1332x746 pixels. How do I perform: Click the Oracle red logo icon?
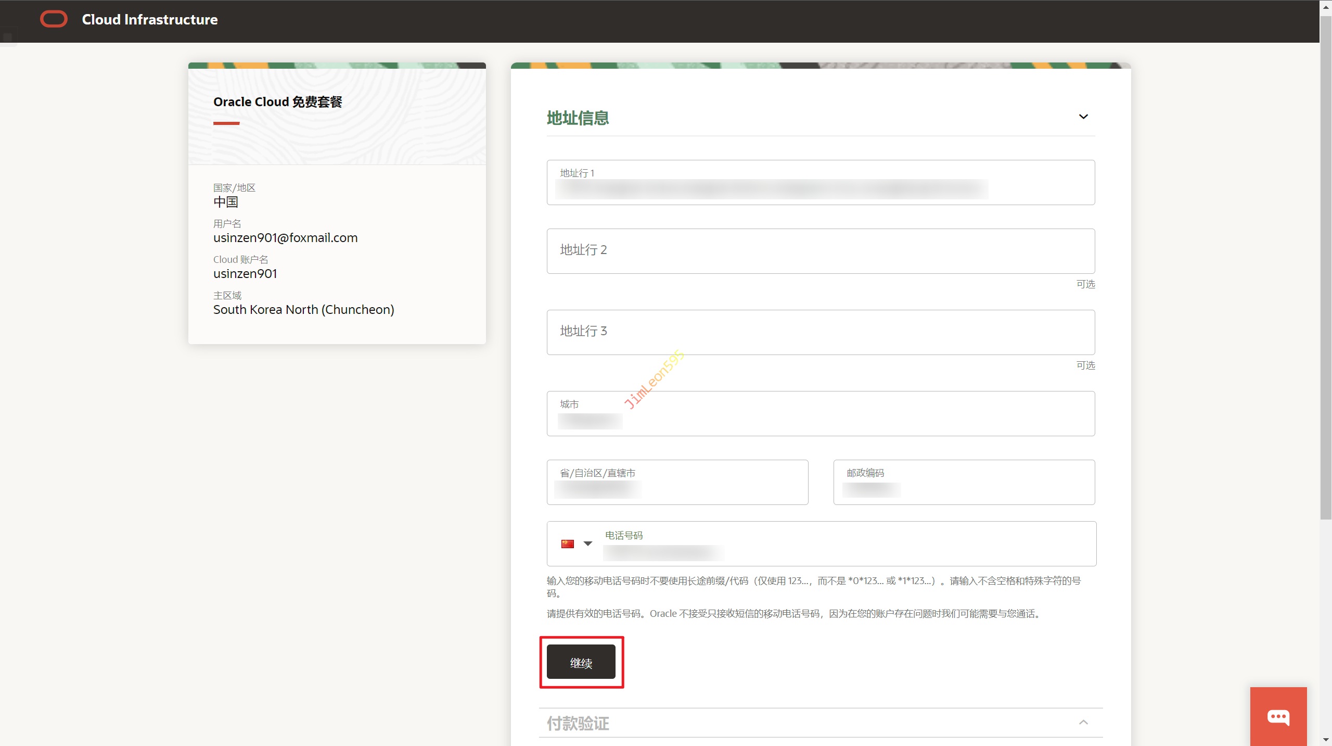pyautogui.click(x=54, y=19)
